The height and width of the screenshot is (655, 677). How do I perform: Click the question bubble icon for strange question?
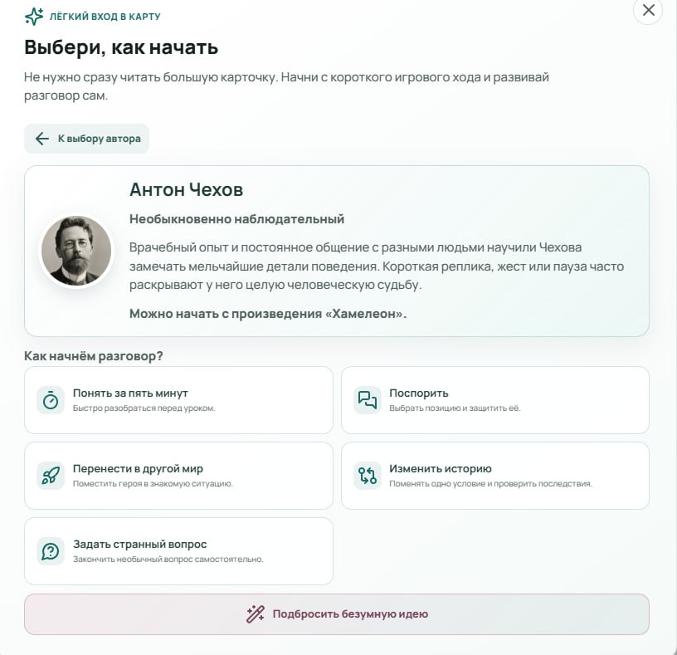(x=51, y=551)
